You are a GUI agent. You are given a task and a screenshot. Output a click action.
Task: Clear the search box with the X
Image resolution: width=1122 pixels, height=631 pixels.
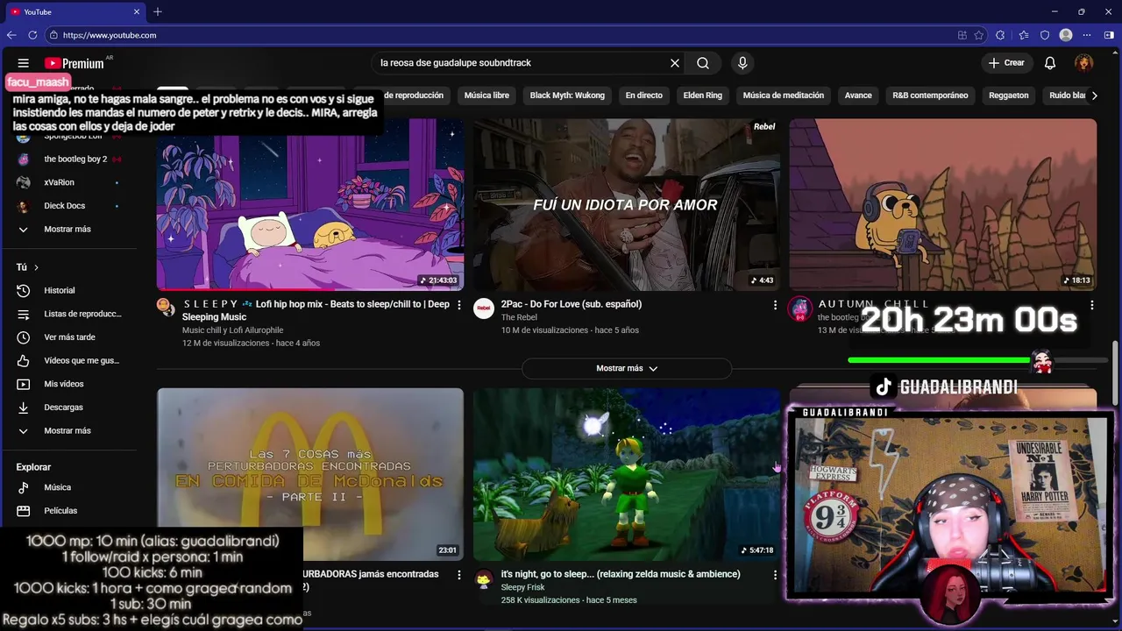tap(675, 63)
